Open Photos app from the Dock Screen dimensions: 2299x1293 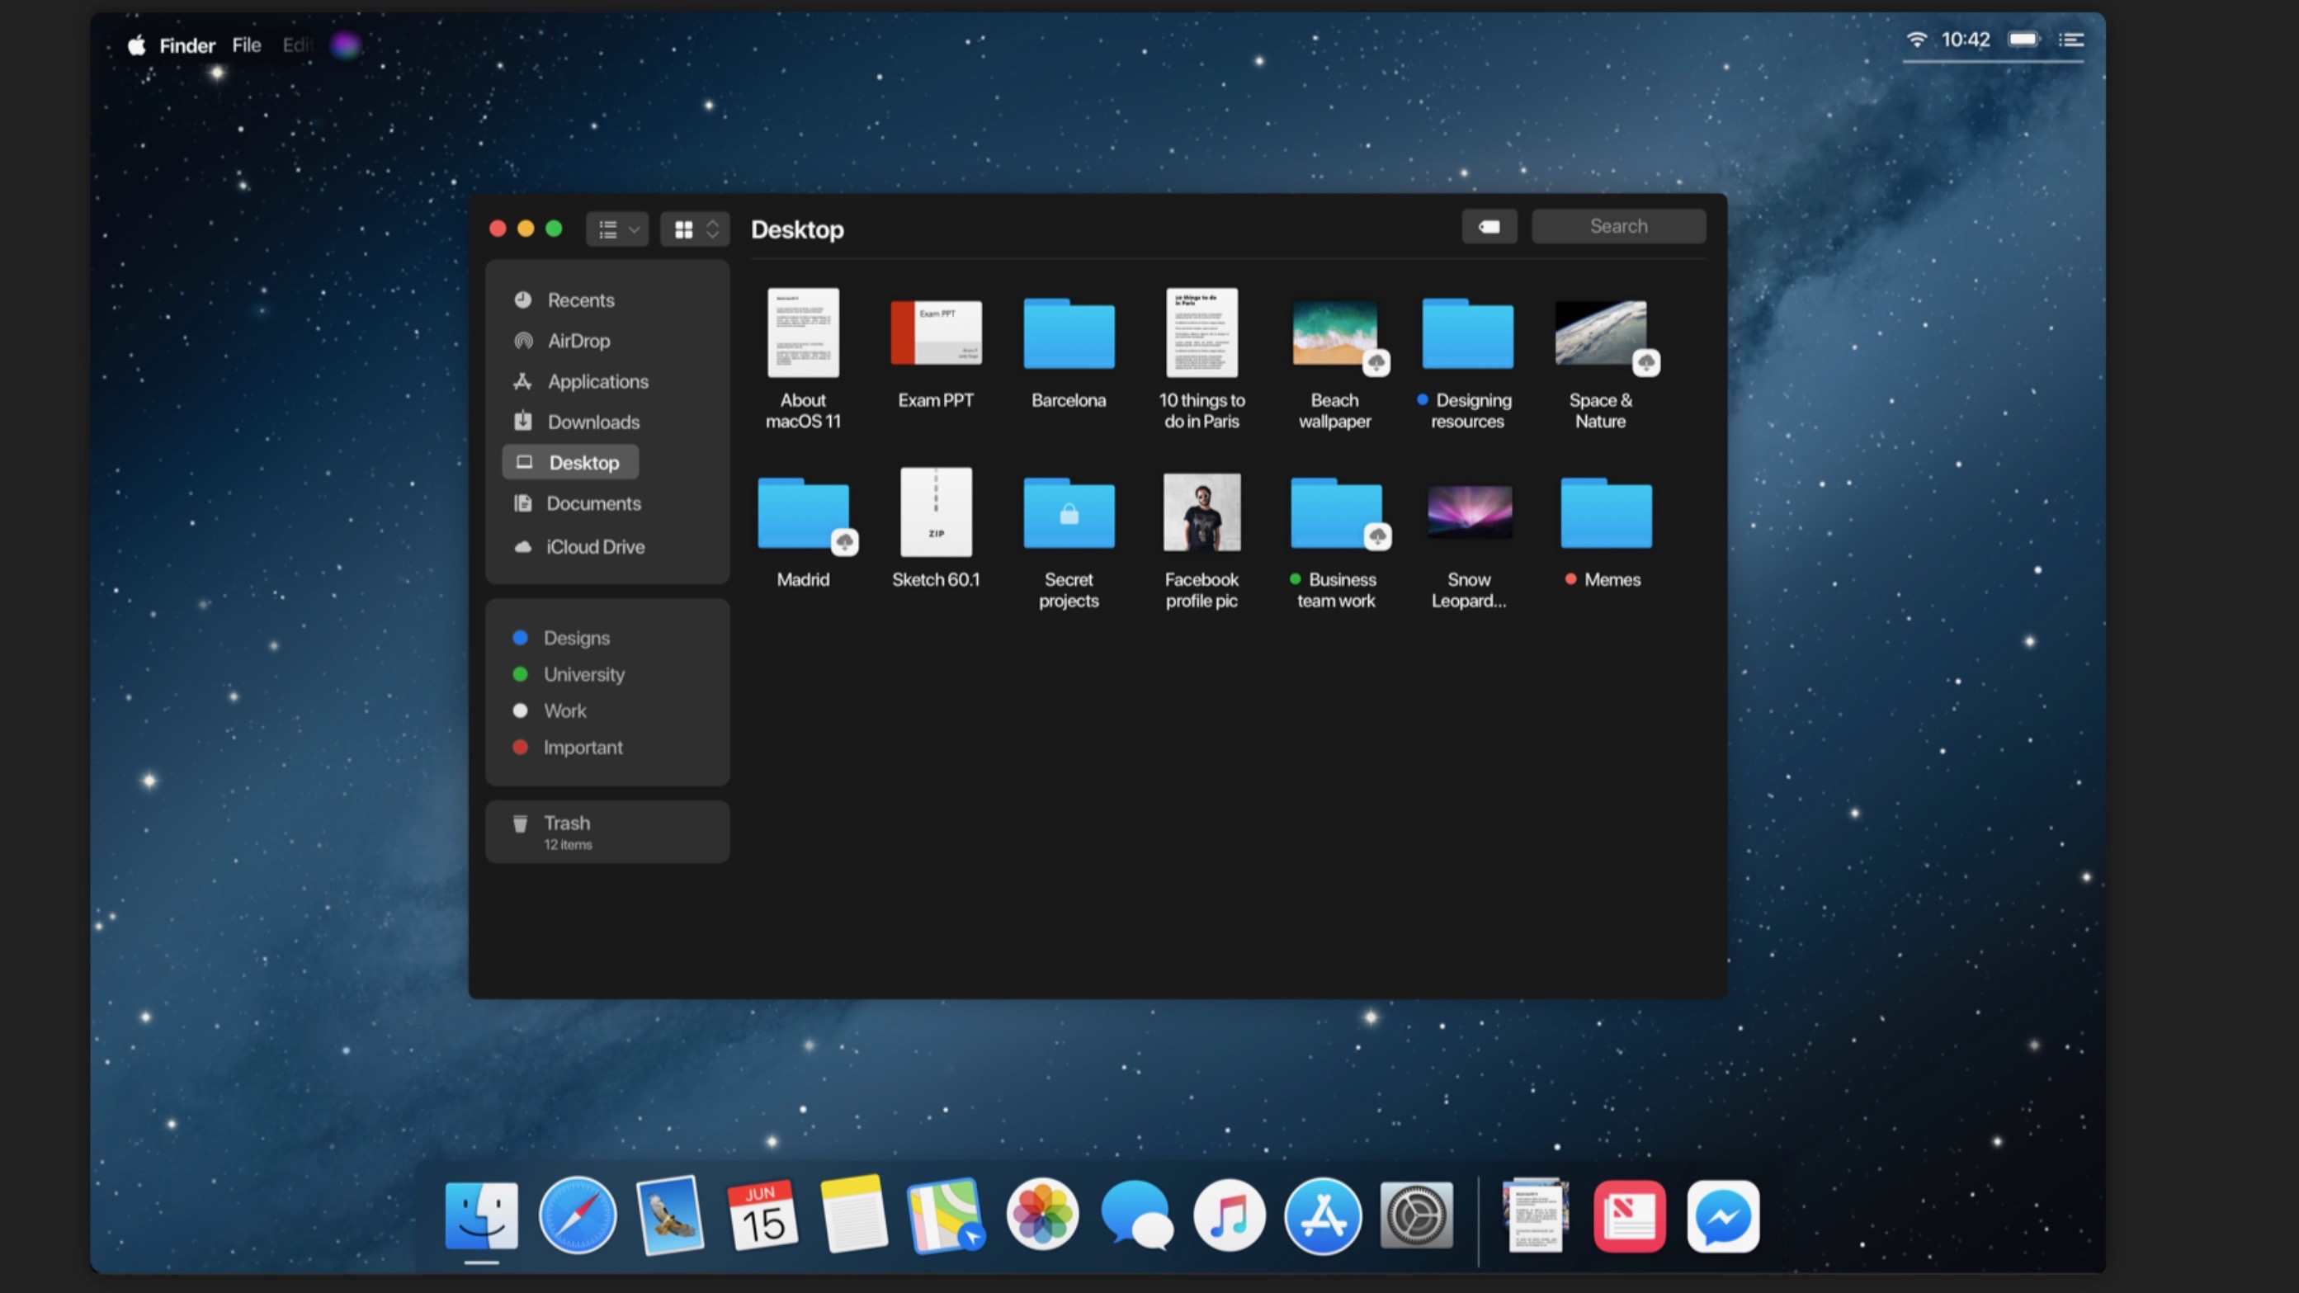[1042, 1215]
